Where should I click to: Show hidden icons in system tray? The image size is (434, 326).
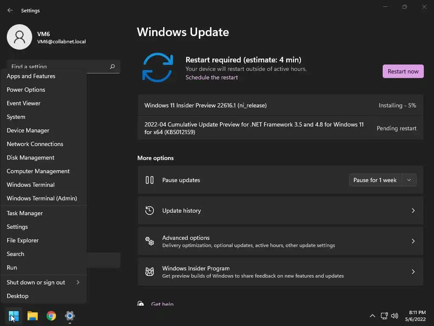click(x=373, y=316)
